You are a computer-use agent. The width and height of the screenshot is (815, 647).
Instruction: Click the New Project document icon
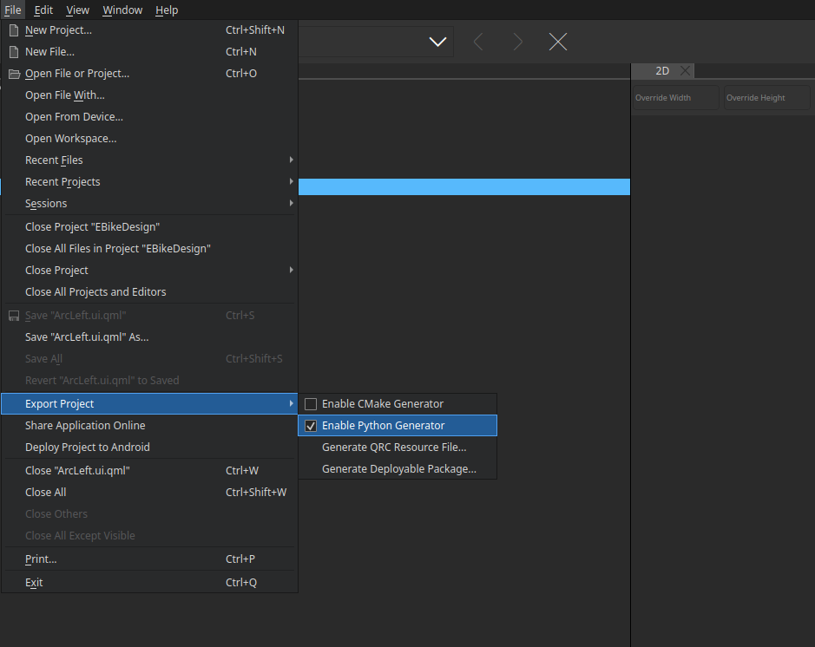point(14,30)
